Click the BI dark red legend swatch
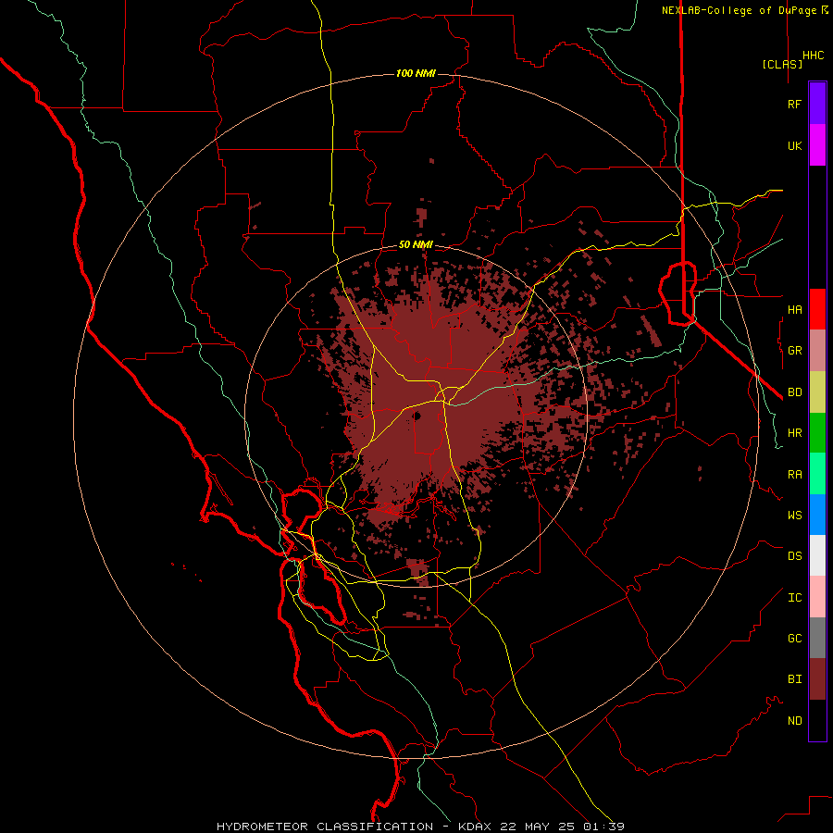Image resolution: width=833 pixels, height=833 pixels. click(817, 679)
